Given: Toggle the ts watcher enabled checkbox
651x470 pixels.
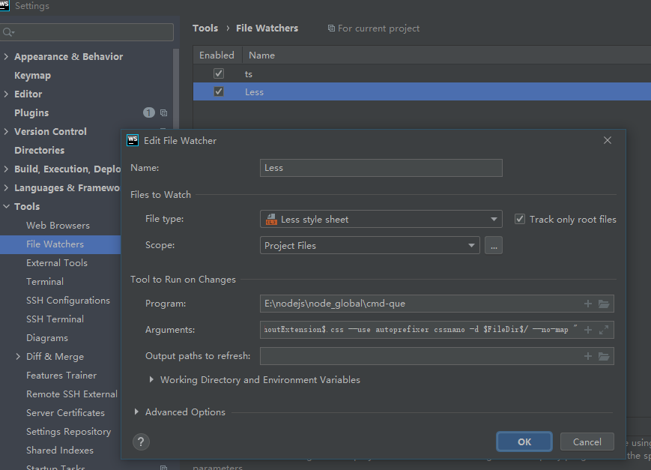Looking at the screenshot, I should click(x=219, y=73).
